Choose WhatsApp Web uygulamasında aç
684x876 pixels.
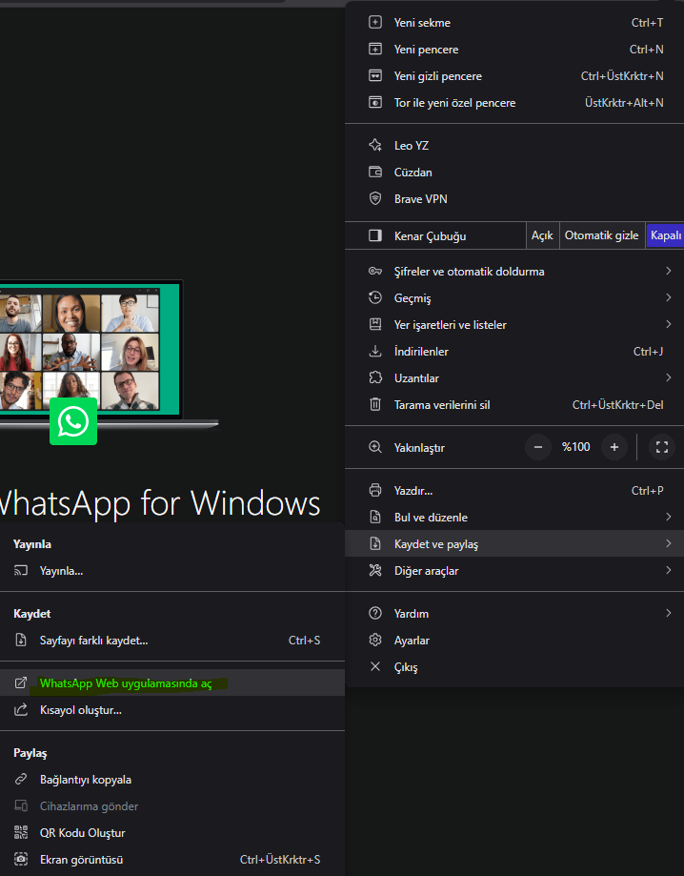point(172,682)
